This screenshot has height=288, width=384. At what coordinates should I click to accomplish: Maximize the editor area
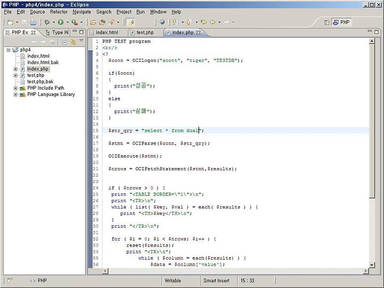pyautogui.click(x=377, y=31)
